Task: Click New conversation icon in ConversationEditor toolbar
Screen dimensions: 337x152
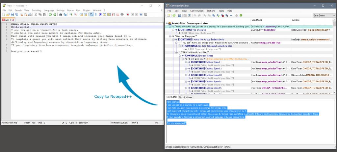Action: 168,15
